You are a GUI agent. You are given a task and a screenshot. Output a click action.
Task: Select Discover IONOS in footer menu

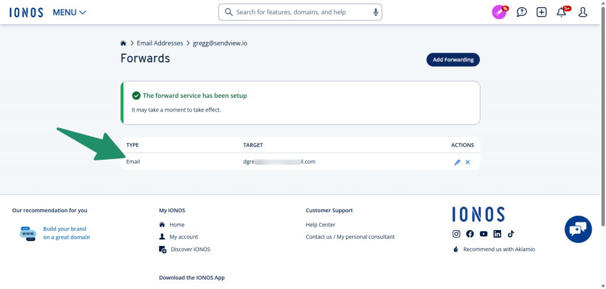click(x=190, y=249)
